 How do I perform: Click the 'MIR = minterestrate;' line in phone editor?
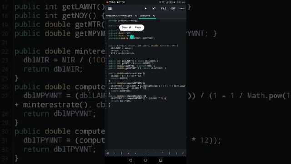pyautogui.click(x=123, y=53)
